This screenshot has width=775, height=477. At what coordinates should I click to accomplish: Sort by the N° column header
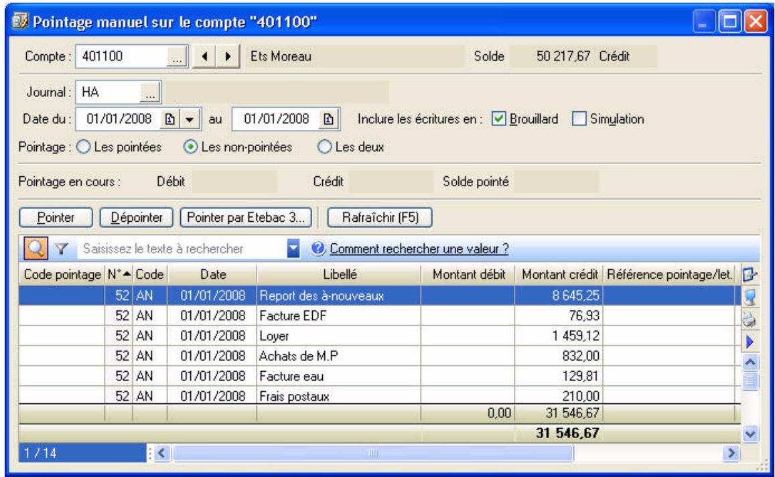click(119, 274)
